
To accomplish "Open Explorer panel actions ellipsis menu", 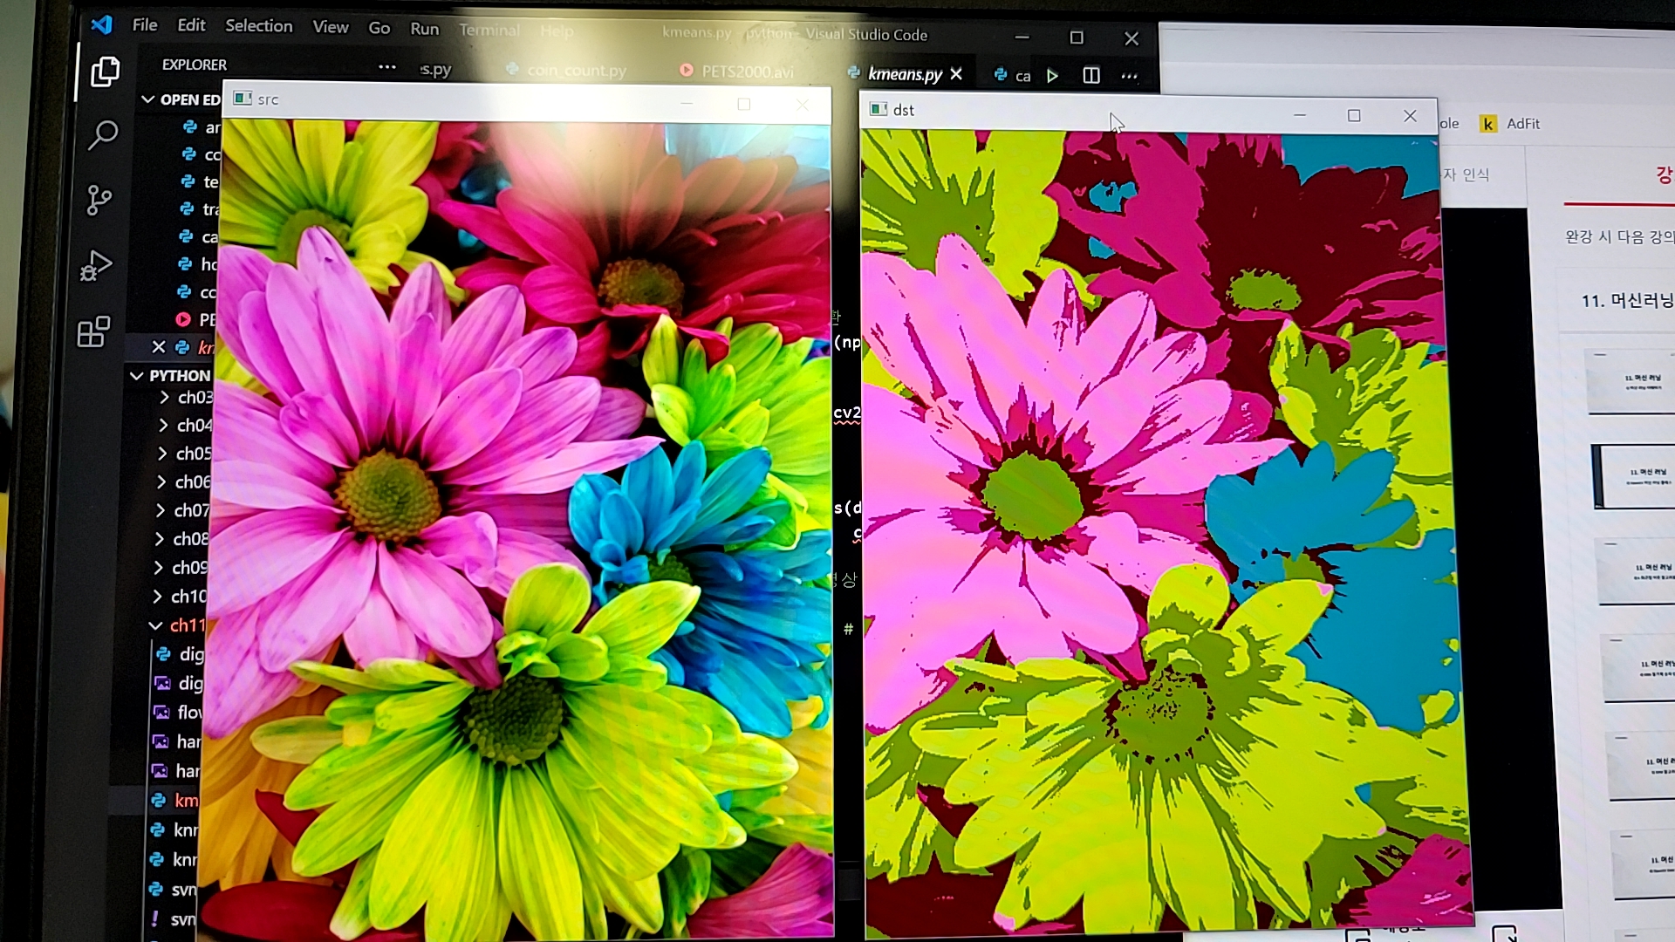I will point(387,67).
